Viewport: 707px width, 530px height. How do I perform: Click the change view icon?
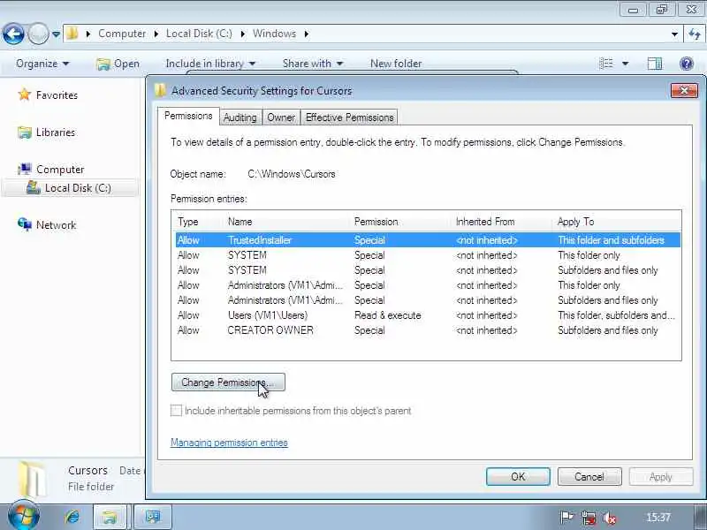click(606, 64)
